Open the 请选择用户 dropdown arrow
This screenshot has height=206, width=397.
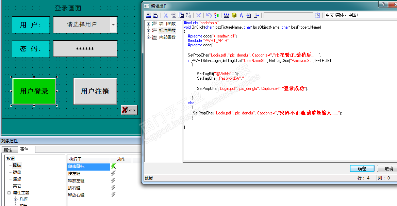pos(113,25)
